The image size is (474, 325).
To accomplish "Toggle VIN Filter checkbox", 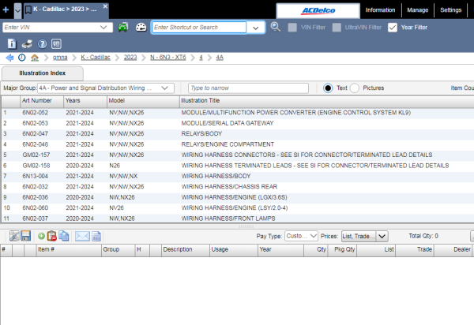I will (x=292, y=28).
